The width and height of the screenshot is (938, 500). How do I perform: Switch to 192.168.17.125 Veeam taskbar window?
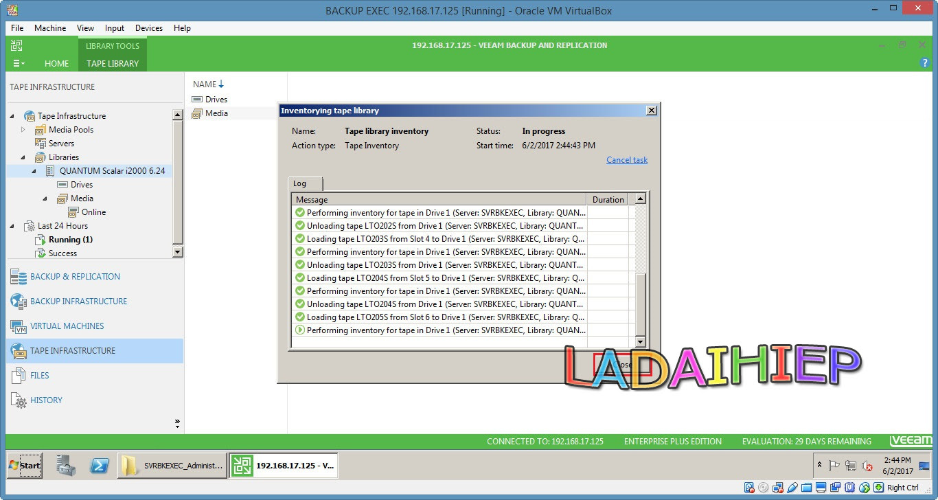click(283, 465)
